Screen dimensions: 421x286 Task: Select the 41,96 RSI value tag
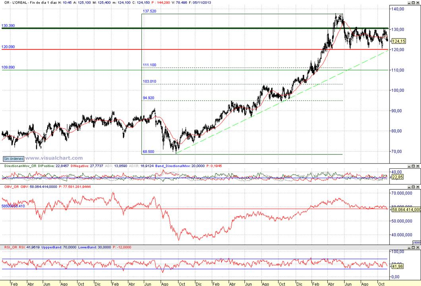pyautogui.click(x=398, y=267)
